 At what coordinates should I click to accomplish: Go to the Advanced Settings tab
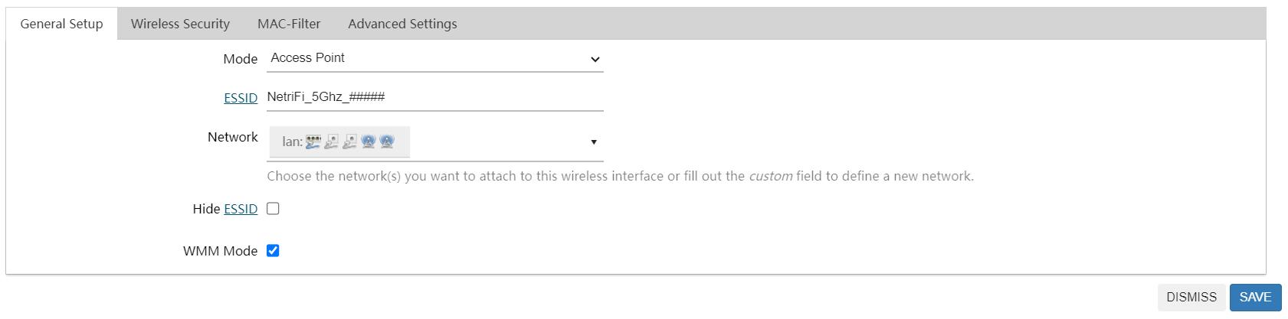(402, 24)
